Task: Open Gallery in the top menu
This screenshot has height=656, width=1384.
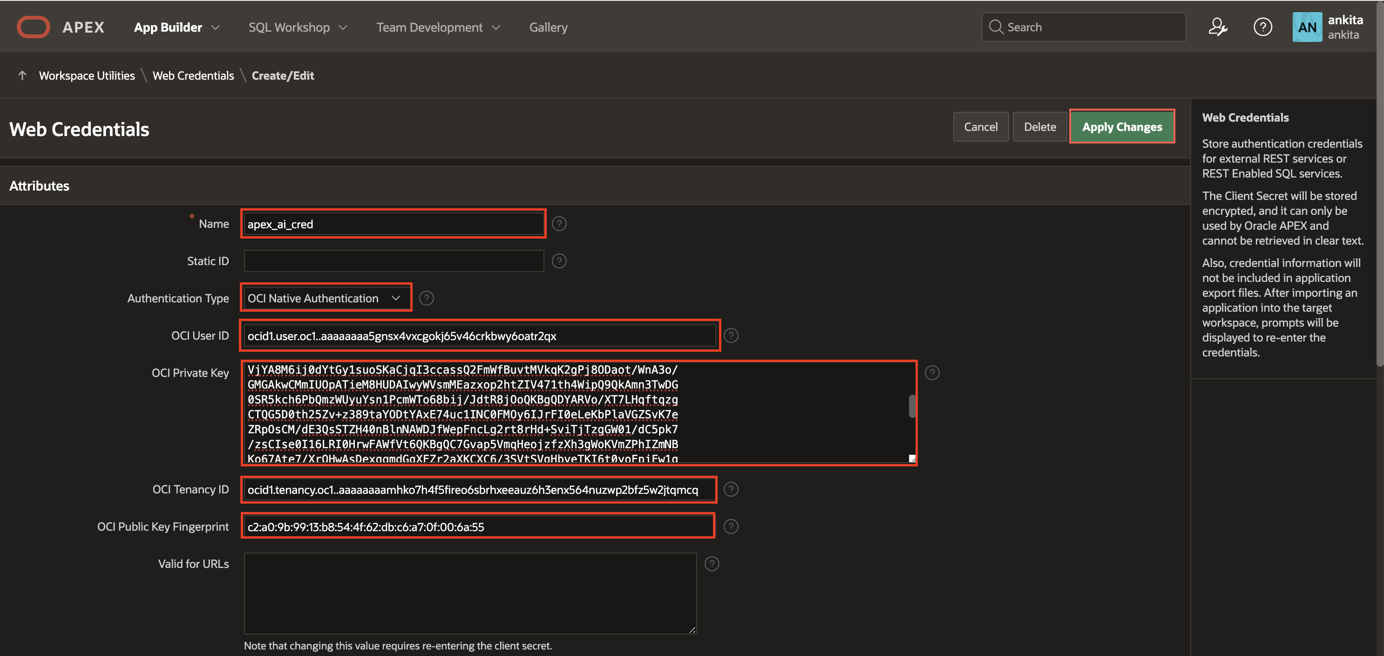Action: tap(548, 27)
